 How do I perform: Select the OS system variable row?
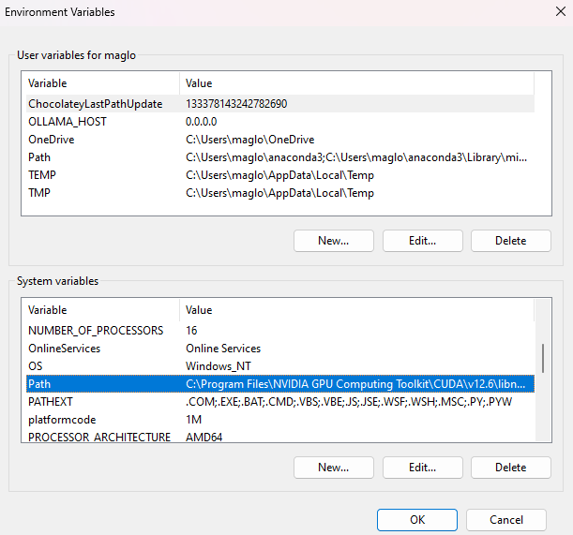(x=280, y=366)
